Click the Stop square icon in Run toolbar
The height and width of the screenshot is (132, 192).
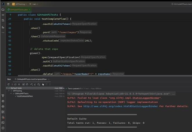(19, 84)
